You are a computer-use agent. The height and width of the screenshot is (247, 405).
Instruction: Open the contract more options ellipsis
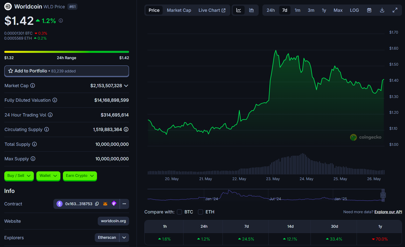[124, 204]
